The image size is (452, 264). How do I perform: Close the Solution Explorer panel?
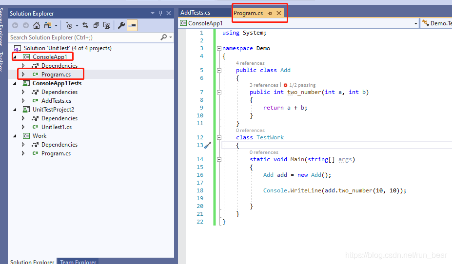click(169, 13)
